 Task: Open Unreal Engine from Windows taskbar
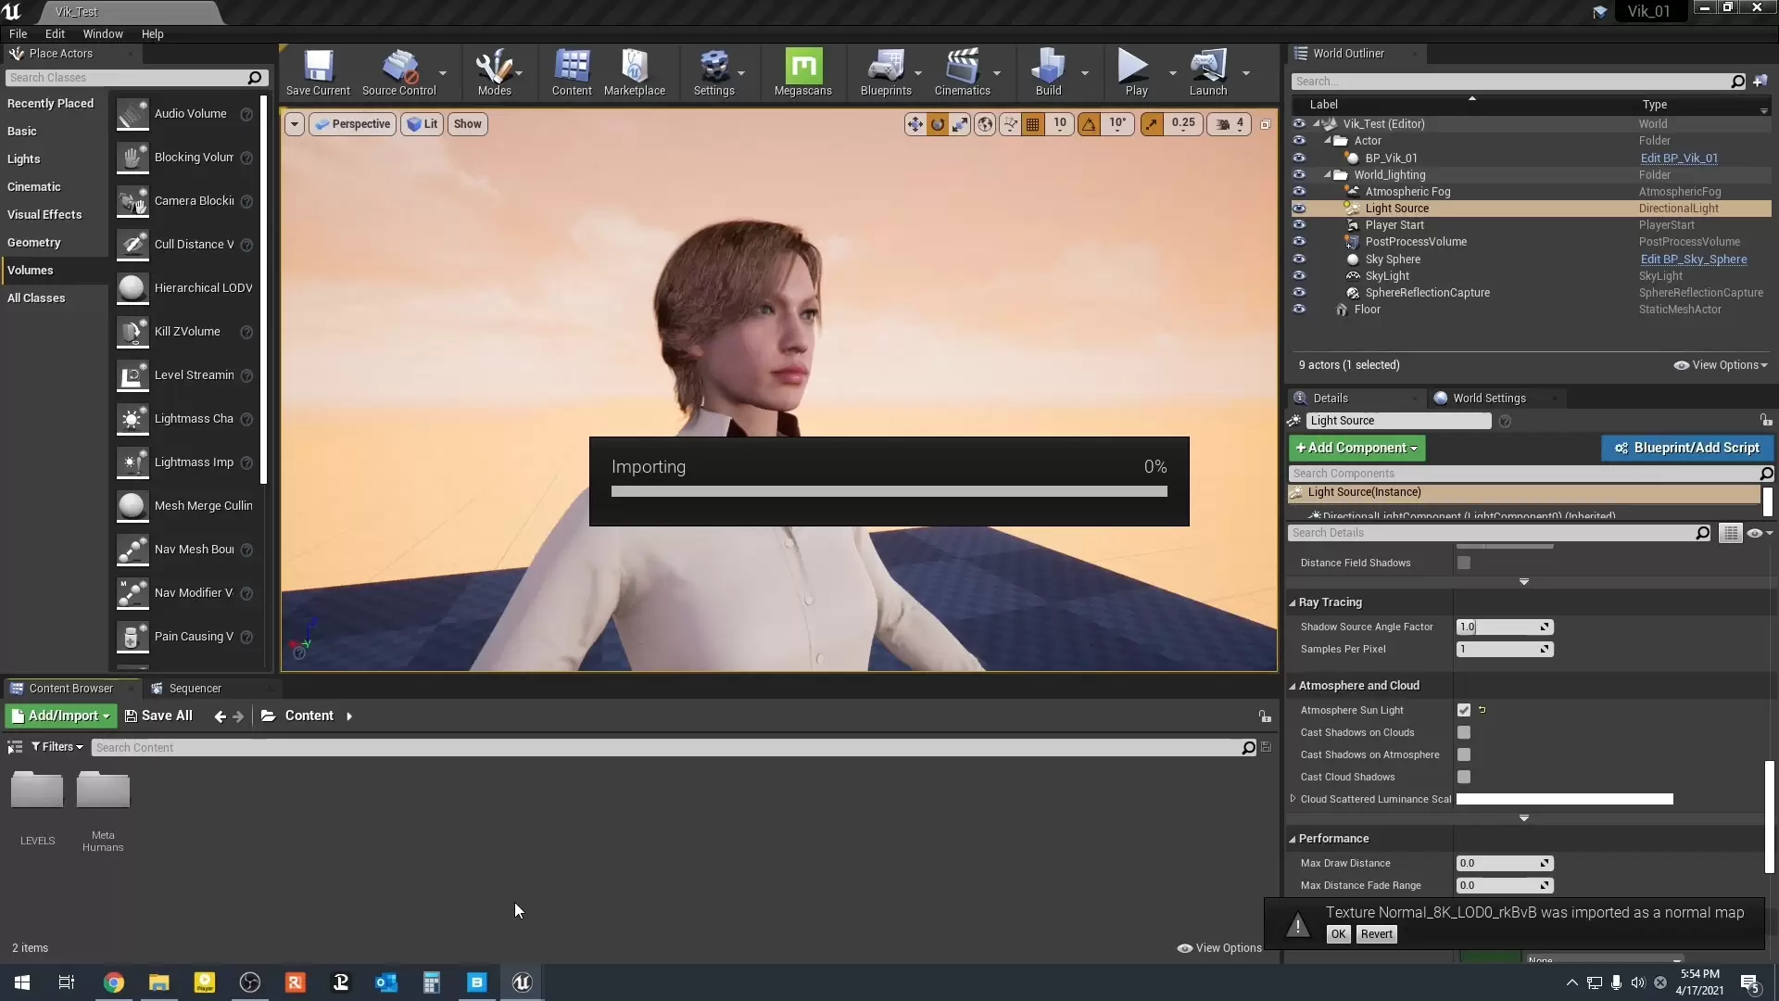(522, 982)
